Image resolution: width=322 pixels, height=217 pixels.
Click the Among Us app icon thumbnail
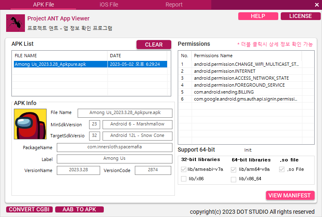click(30, 124)
